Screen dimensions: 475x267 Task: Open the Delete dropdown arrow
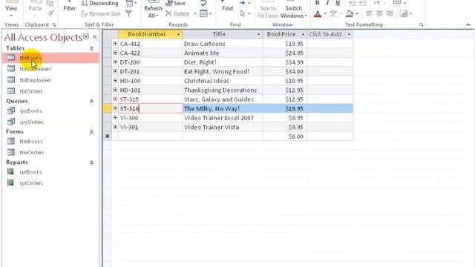[194, 14]
